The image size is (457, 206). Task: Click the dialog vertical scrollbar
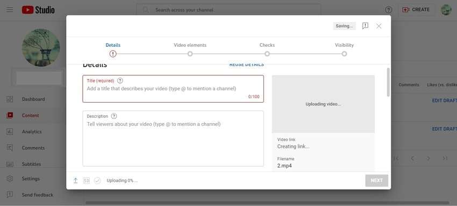388,82
